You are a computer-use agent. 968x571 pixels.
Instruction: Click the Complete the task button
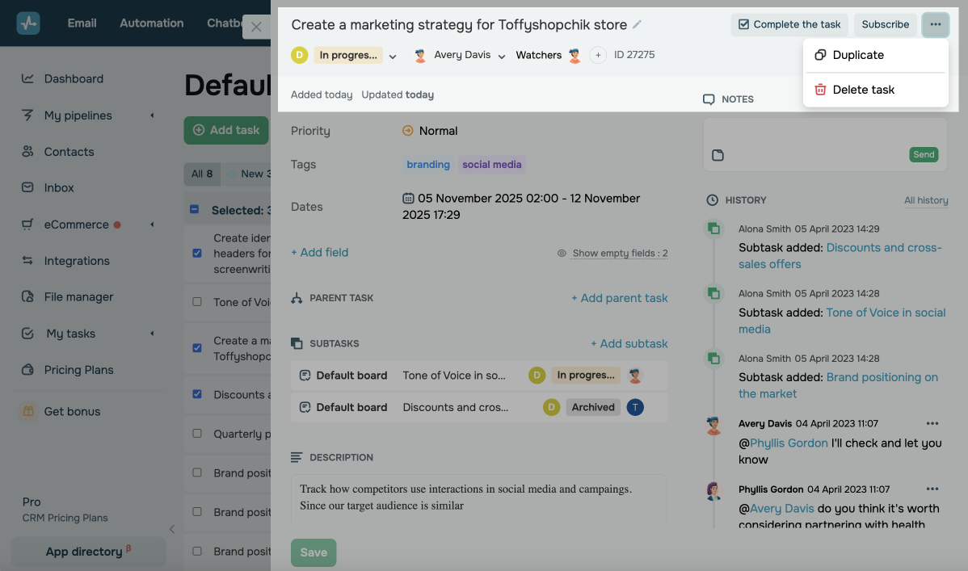[x=789, y=25]
